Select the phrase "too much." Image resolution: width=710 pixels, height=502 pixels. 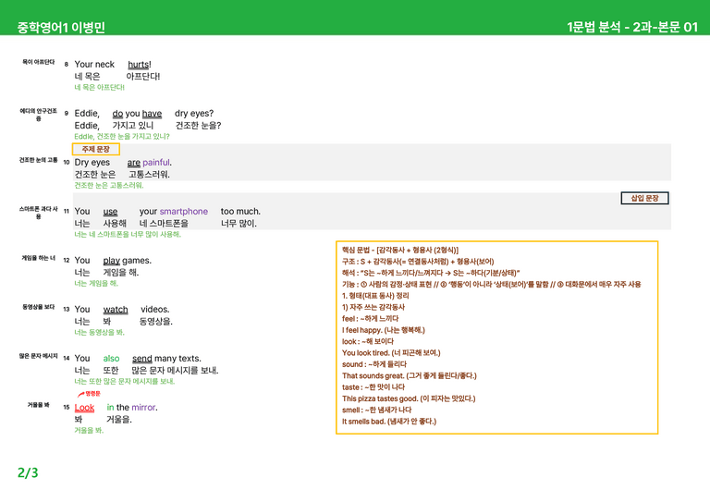point(240,212)
